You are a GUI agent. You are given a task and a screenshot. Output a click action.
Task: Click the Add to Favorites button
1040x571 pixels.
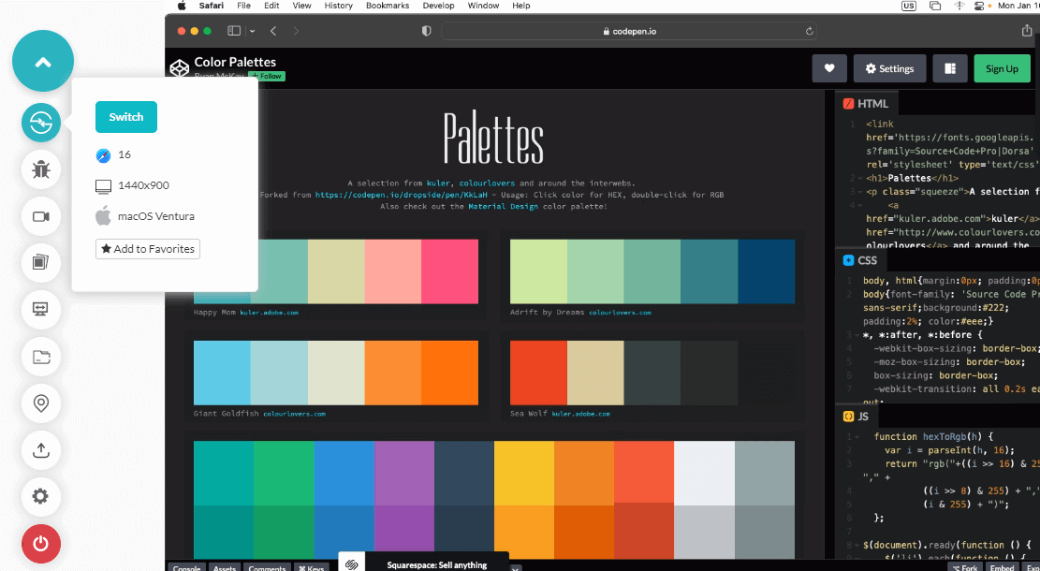coord(147,249)
